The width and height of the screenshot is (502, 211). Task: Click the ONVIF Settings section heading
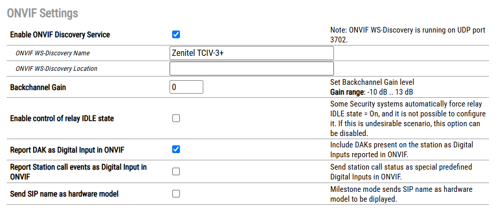click(43, 13)
